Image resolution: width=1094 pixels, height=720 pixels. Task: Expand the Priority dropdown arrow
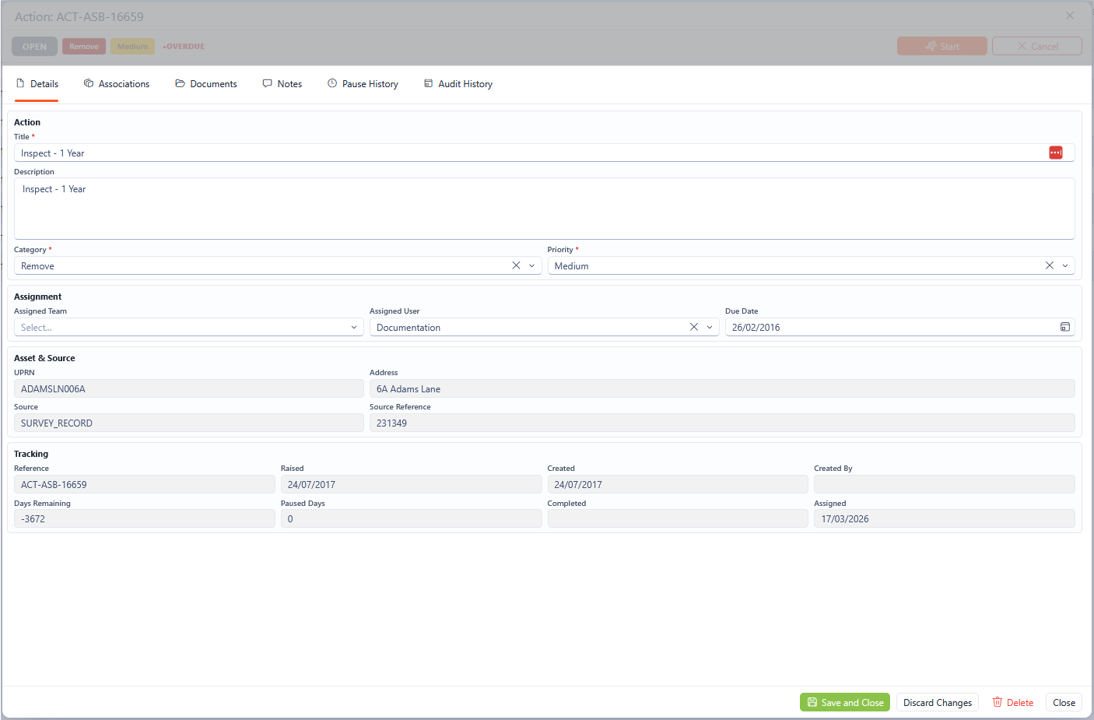tap(1065, 265)
